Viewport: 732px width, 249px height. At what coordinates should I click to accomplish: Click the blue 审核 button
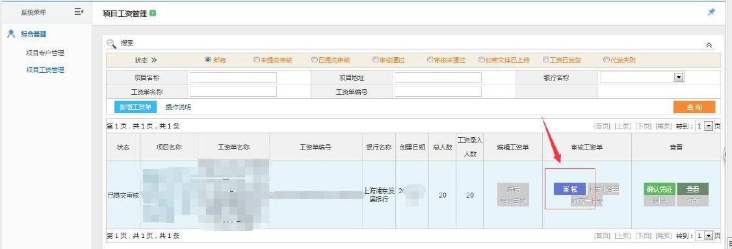(569, 189)
